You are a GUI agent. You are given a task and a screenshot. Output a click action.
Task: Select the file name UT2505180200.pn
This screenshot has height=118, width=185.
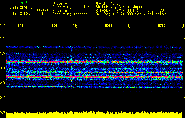21,8
